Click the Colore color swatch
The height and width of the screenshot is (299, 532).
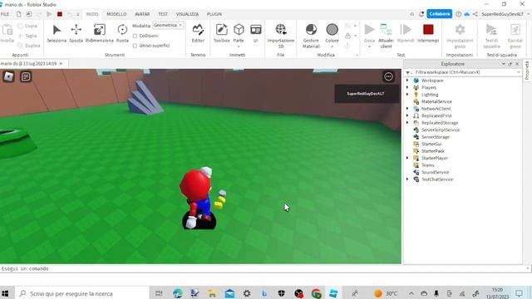pos(332,30)
